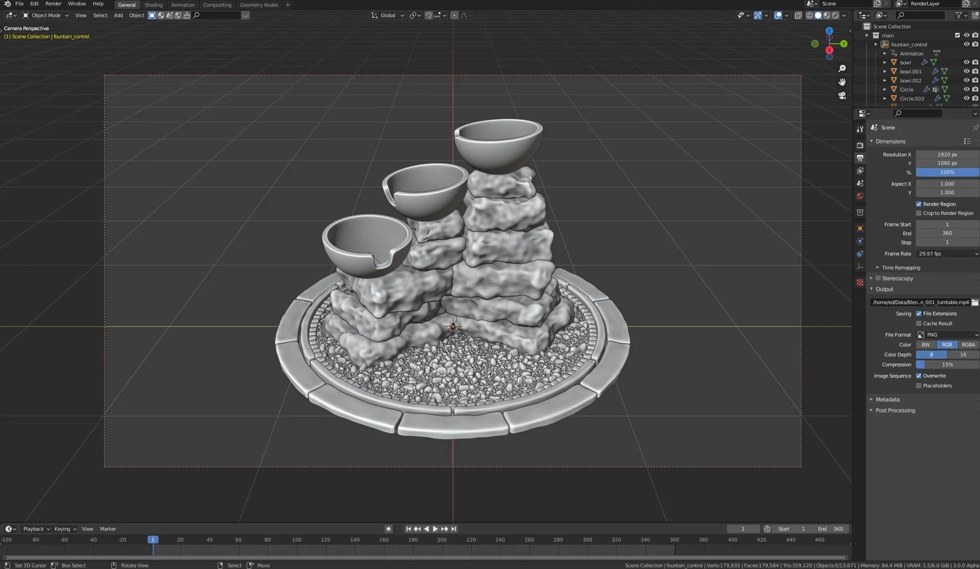Open the Render menu in the top bar
The image size is (980, 569).
[53, 4]
